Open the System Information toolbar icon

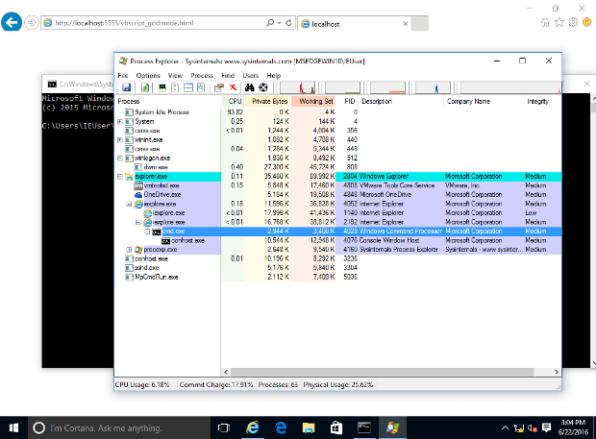point(162,87)
